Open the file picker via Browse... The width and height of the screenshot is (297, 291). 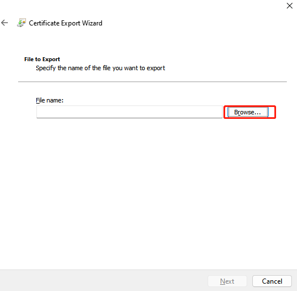click(248, 112)
